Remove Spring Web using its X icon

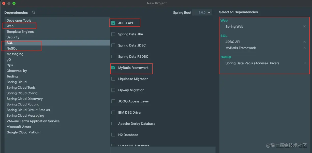click(x=305, y=26)
